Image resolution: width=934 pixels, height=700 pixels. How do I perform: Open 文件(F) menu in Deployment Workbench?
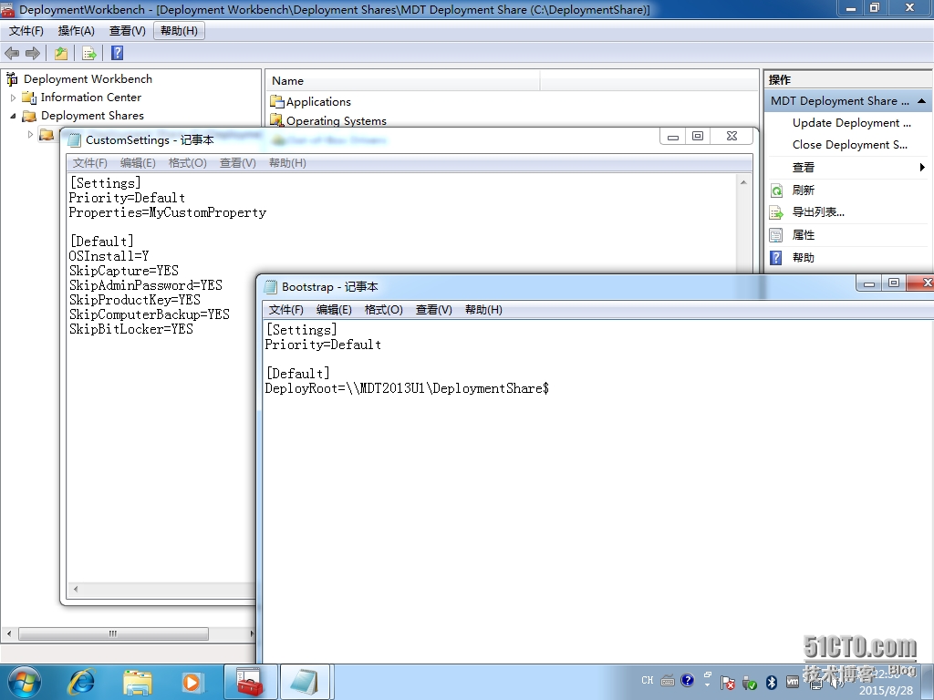(26, 31)
